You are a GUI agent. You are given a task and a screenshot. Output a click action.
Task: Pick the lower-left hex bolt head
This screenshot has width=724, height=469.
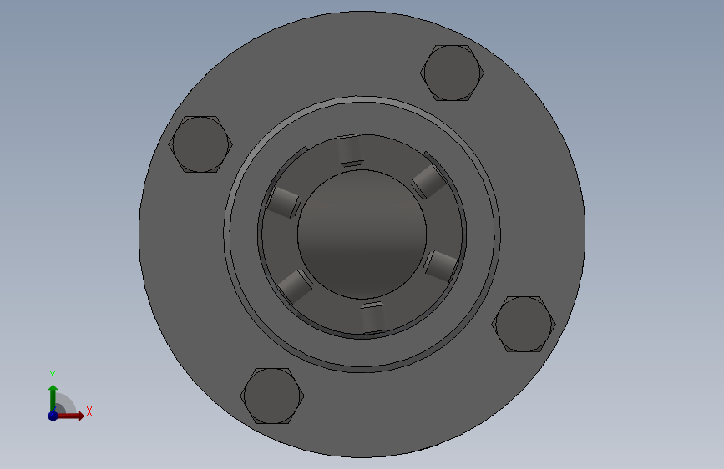[x=272, y=396]
